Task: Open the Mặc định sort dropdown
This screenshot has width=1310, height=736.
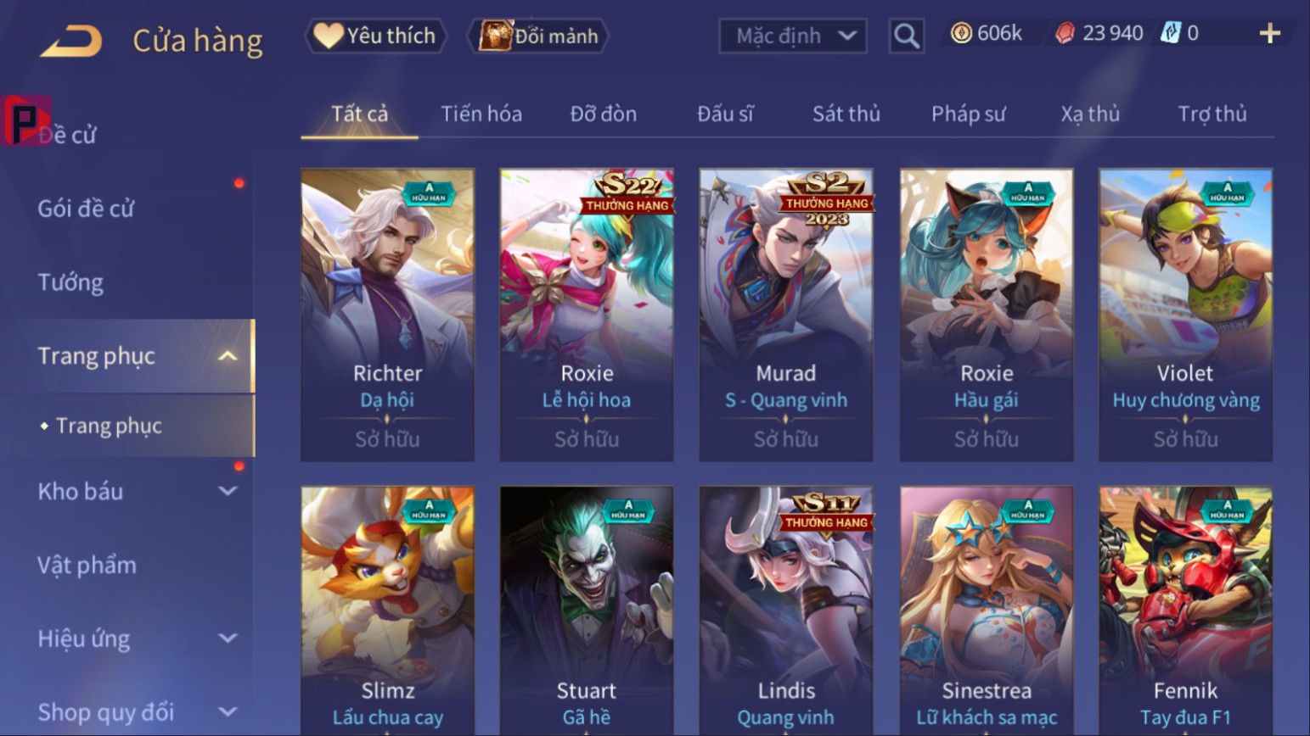Action: pyautogui.click(x=792, y=36)
